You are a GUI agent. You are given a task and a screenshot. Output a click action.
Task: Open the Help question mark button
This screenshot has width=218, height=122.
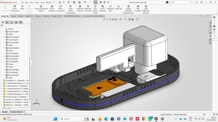[201, 2]
